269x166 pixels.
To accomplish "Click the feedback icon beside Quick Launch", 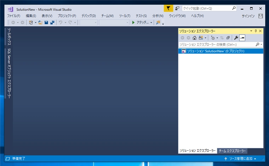I will pyautogui.click(x=177, y=8).
